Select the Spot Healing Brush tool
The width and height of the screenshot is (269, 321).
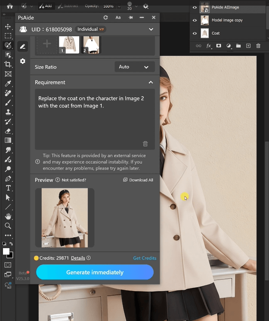8,93
